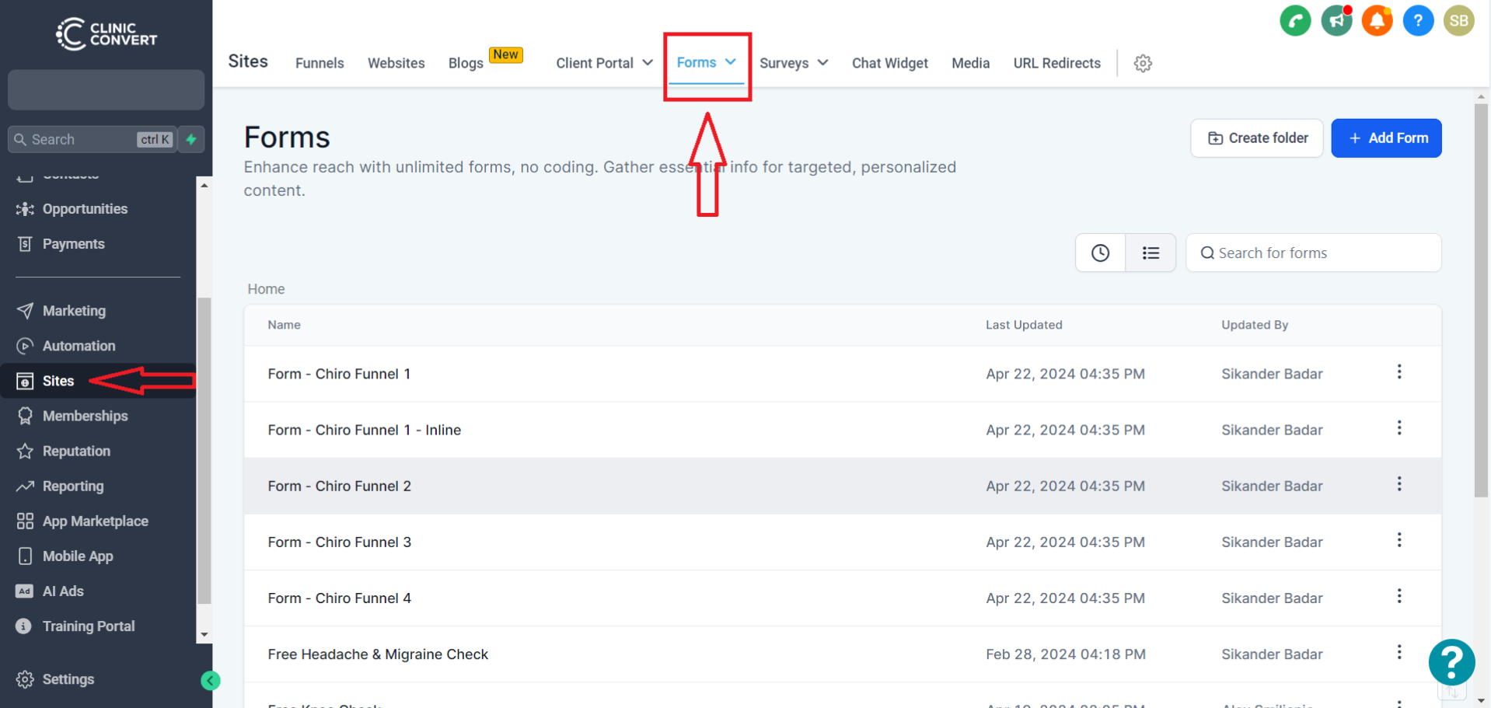Open options for Form - Chiro Funnel 1 - Inline
The width and height of the screenshot is (1491, 708).
pyautogui.click(x=1399, y=428)
